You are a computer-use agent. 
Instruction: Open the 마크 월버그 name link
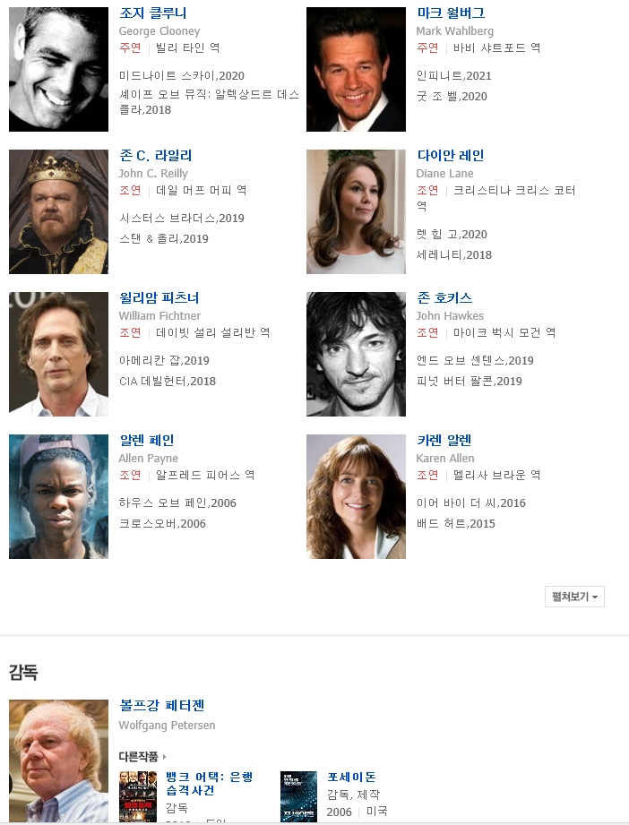451,13
